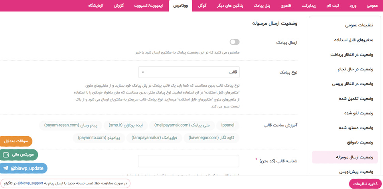Image resolution: width=383 pixels, height=189 pixels.
Task: Open the پنل پیامک tab
Action: click(262, 6)
